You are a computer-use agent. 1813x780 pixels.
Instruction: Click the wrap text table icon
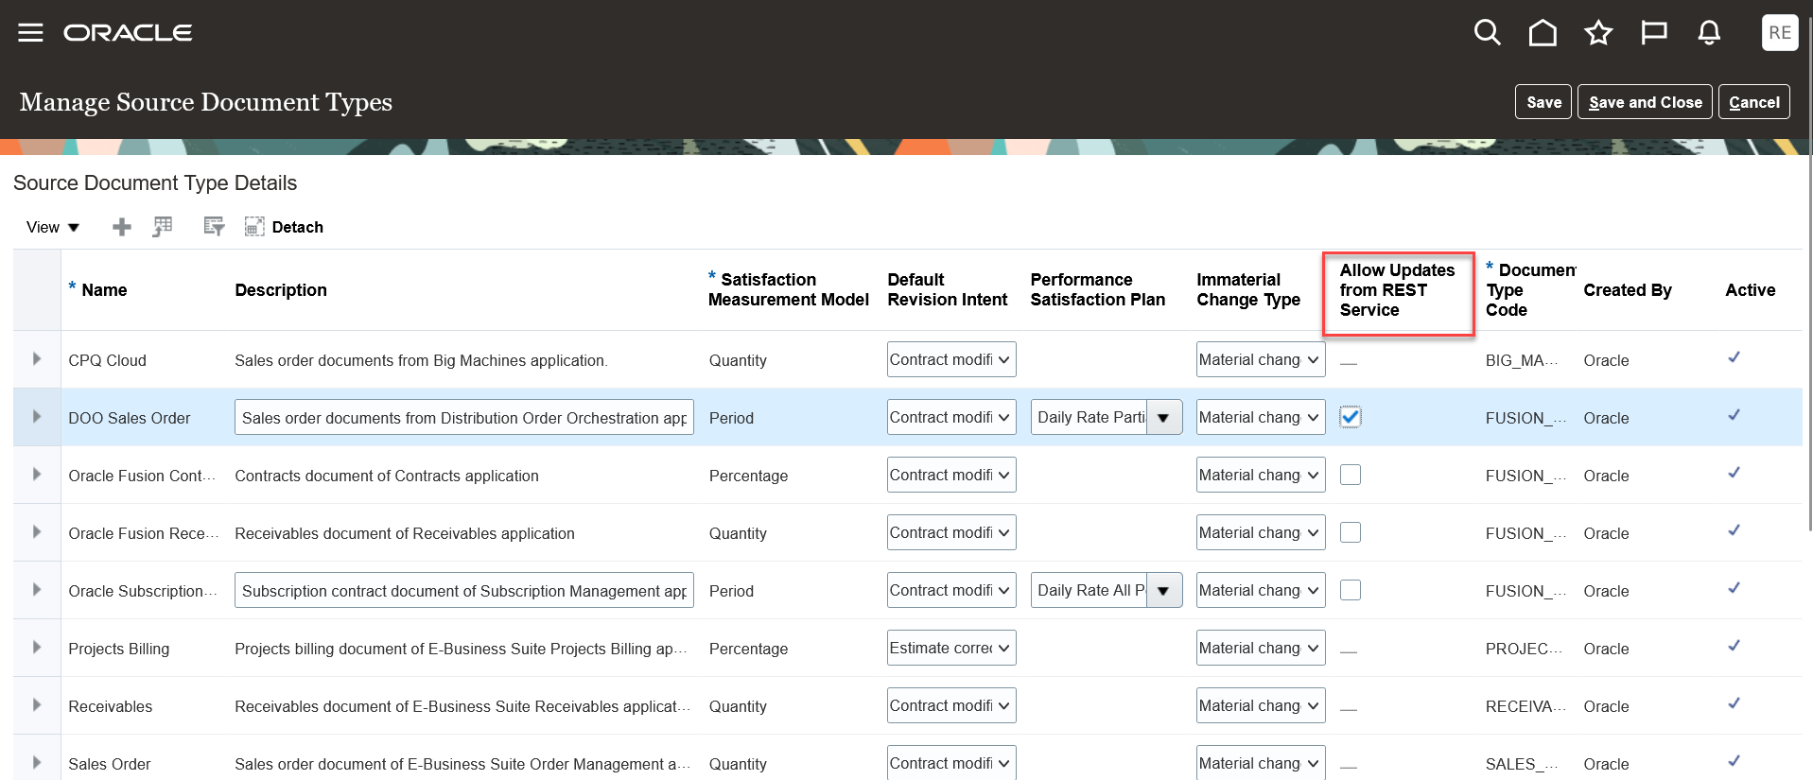tap(214, 227)
